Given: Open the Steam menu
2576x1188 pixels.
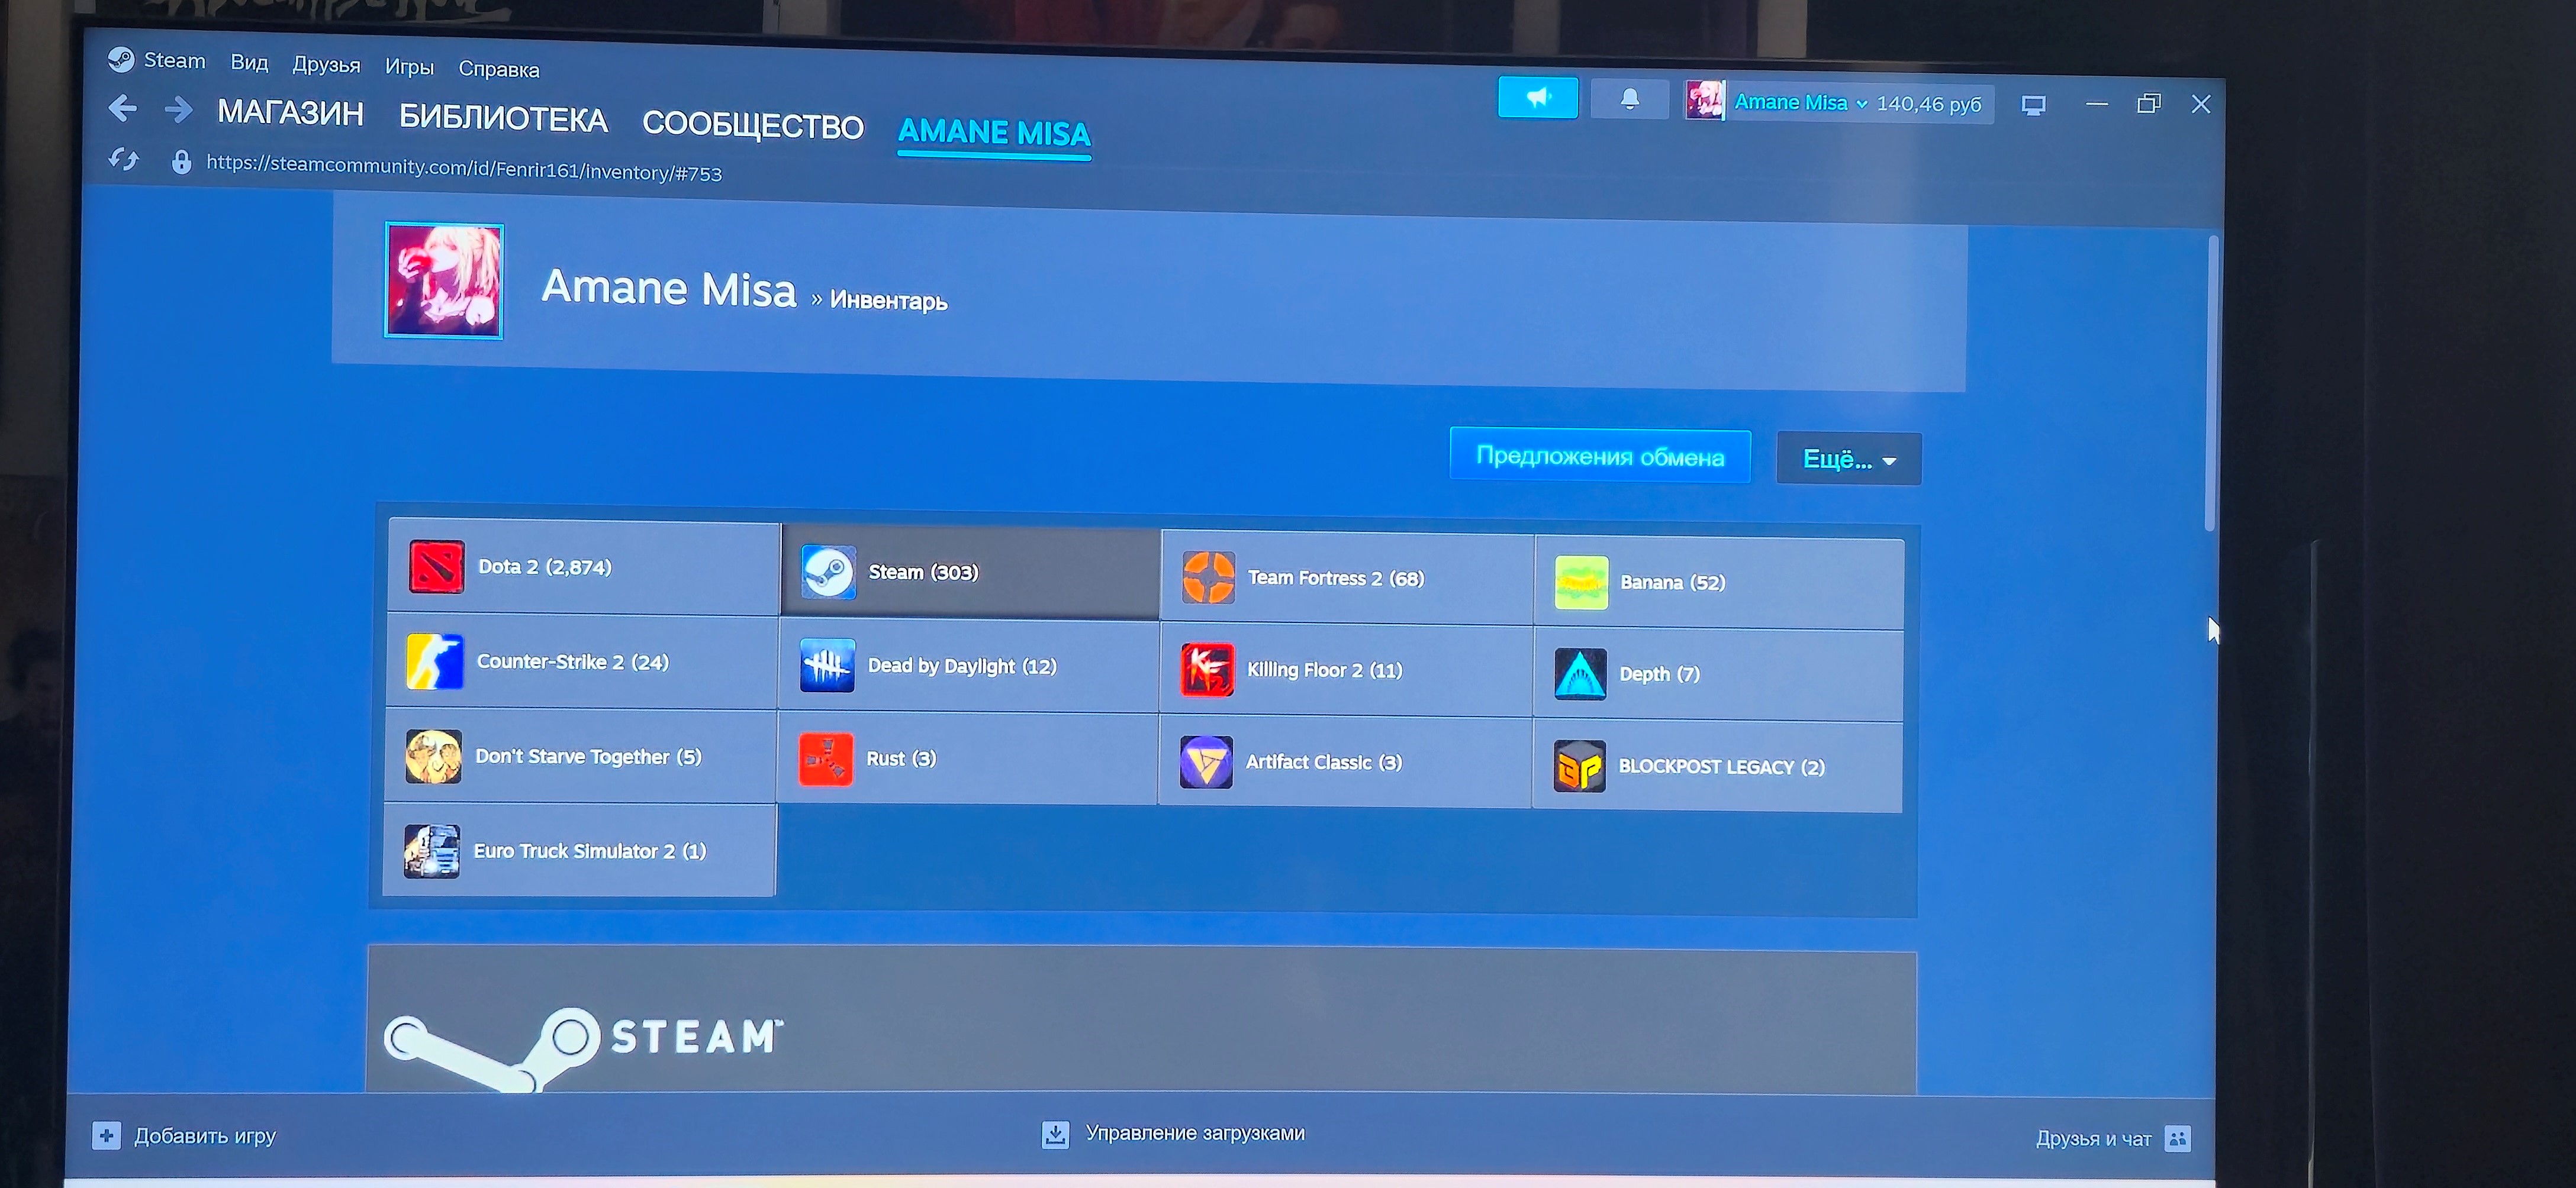Looking at the screenshot, I should pos(174,61).
